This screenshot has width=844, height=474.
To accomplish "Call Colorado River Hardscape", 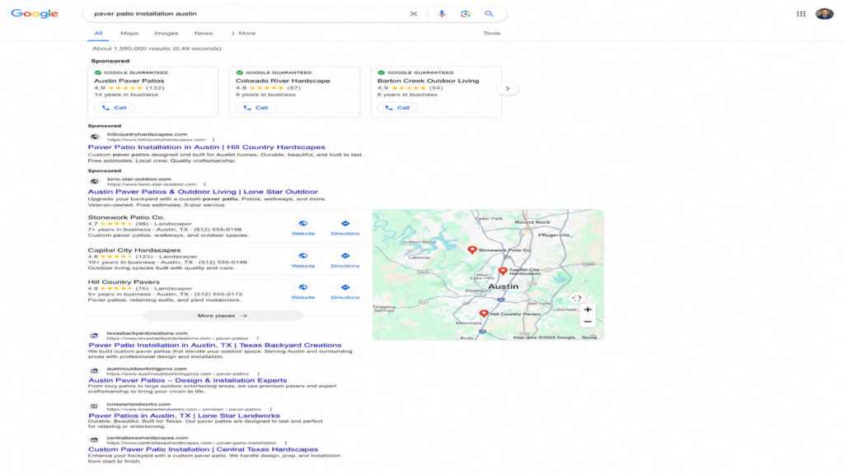I will click(256, 108).
